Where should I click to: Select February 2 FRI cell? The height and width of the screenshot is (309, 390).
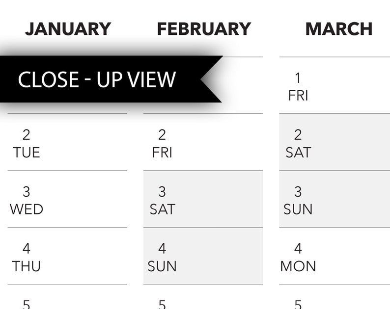click(x=203, y=142)
